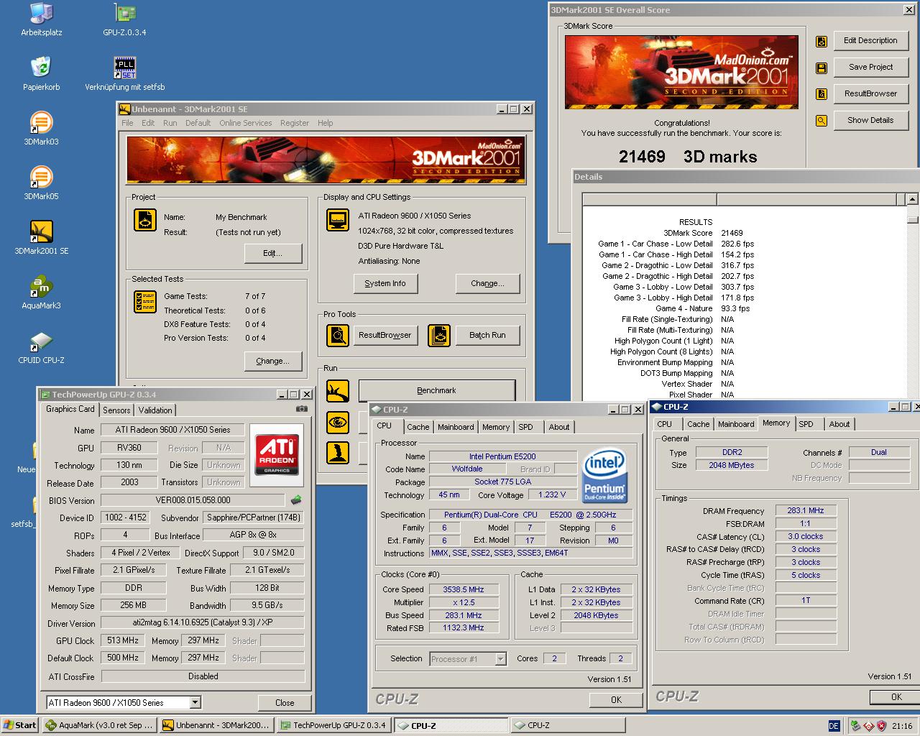Open the GPU-Z.0.3.4 desktop icon
Image resolution: width=920 pixels, height=736 pixels.
pyautogui.click(x=124, y=14)
